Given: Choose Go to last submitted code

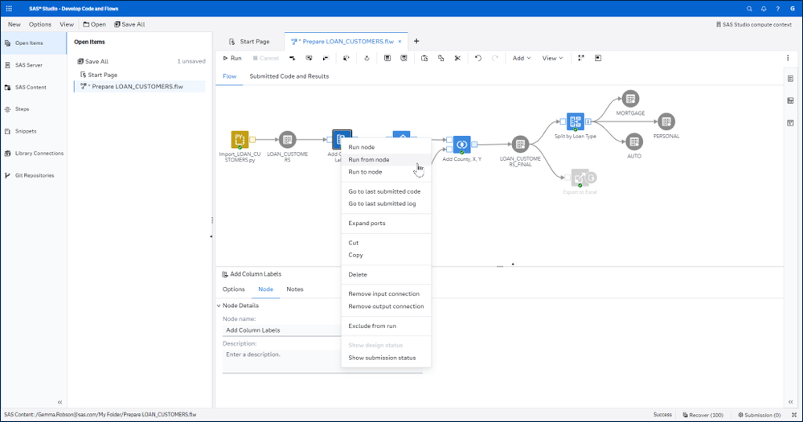Looking at the screenshot, I should (386, 191).
